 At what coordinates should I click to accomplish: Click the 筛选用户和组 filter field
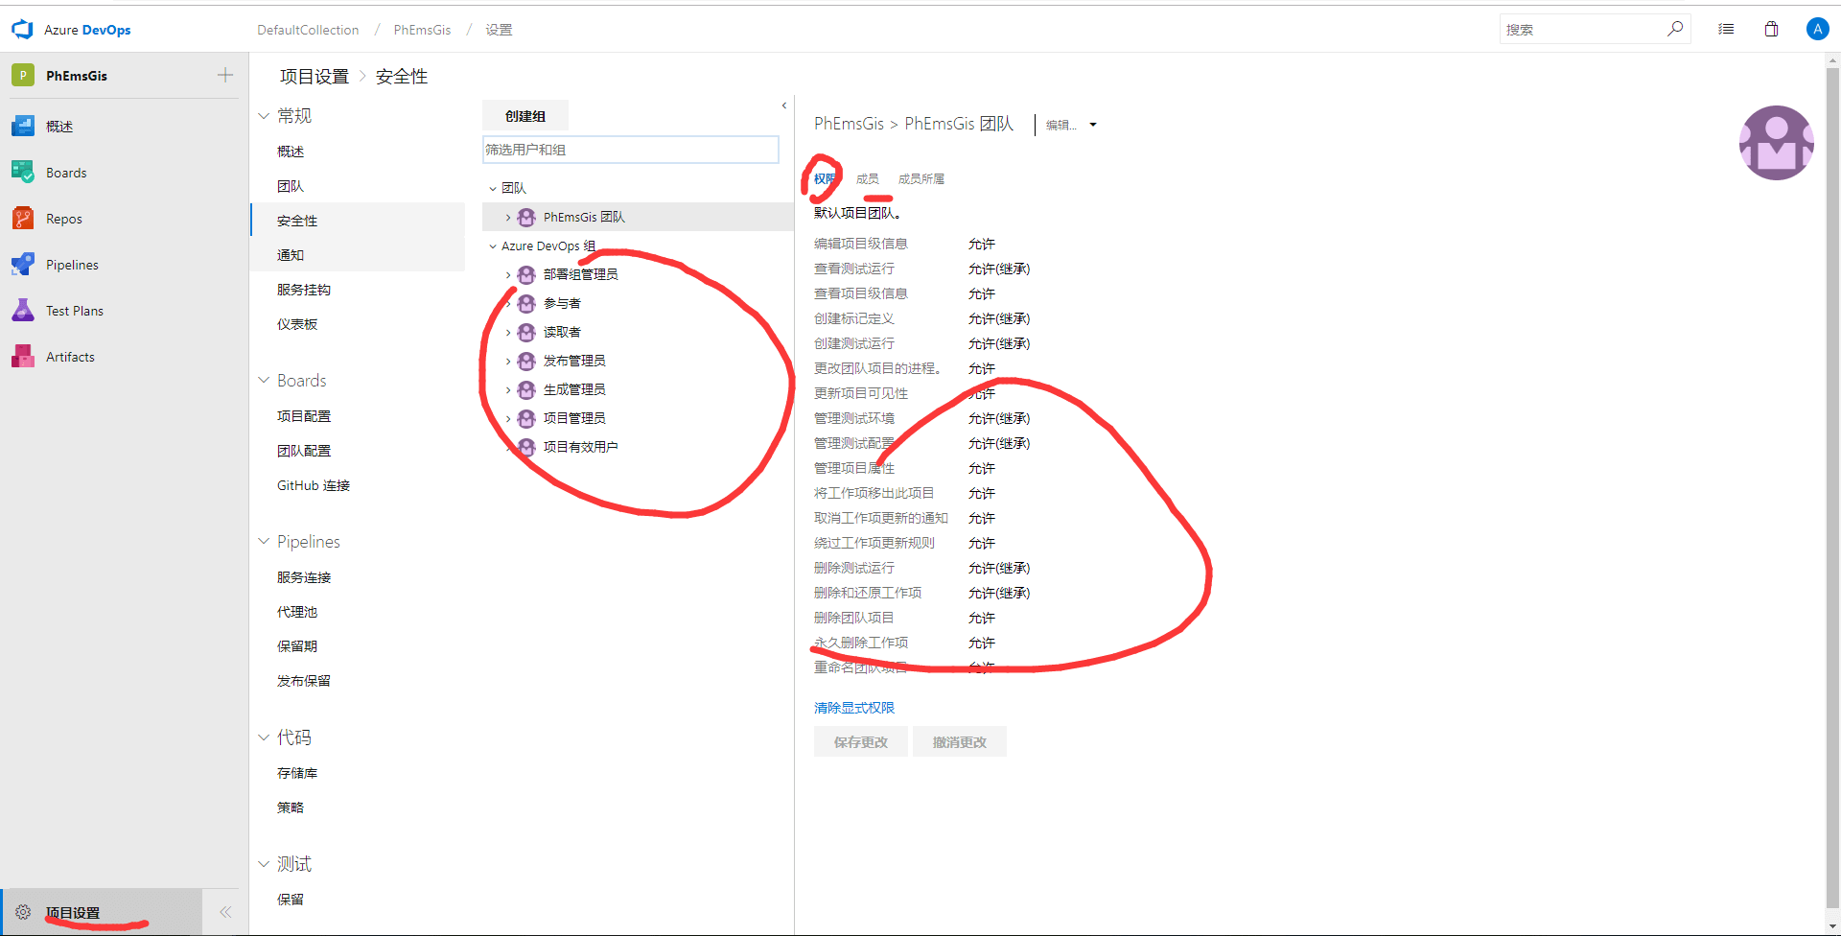click(x=630, y=150)
